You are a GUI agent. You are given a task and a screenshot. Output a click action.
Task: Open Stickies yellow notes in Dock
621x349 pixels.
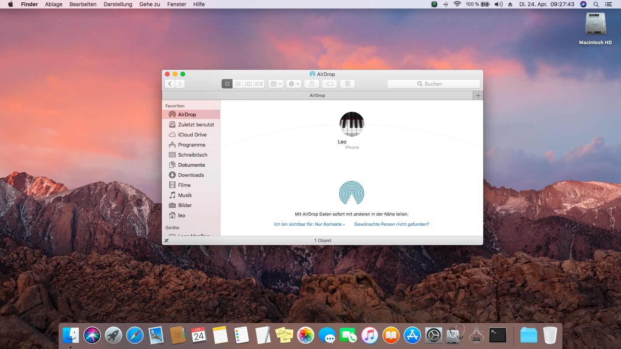284,335
